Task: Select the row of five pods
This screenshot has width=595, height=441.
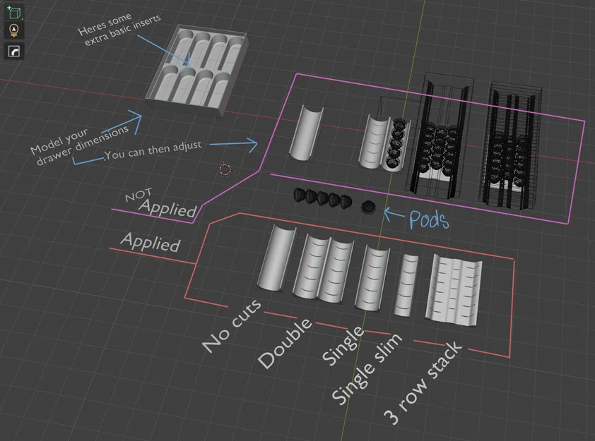Action: 322,198
